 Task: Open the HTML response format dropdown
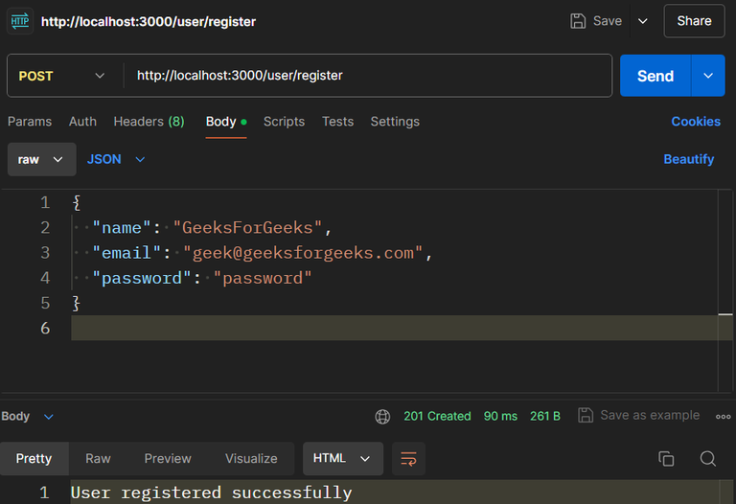[x=343, y=458]
